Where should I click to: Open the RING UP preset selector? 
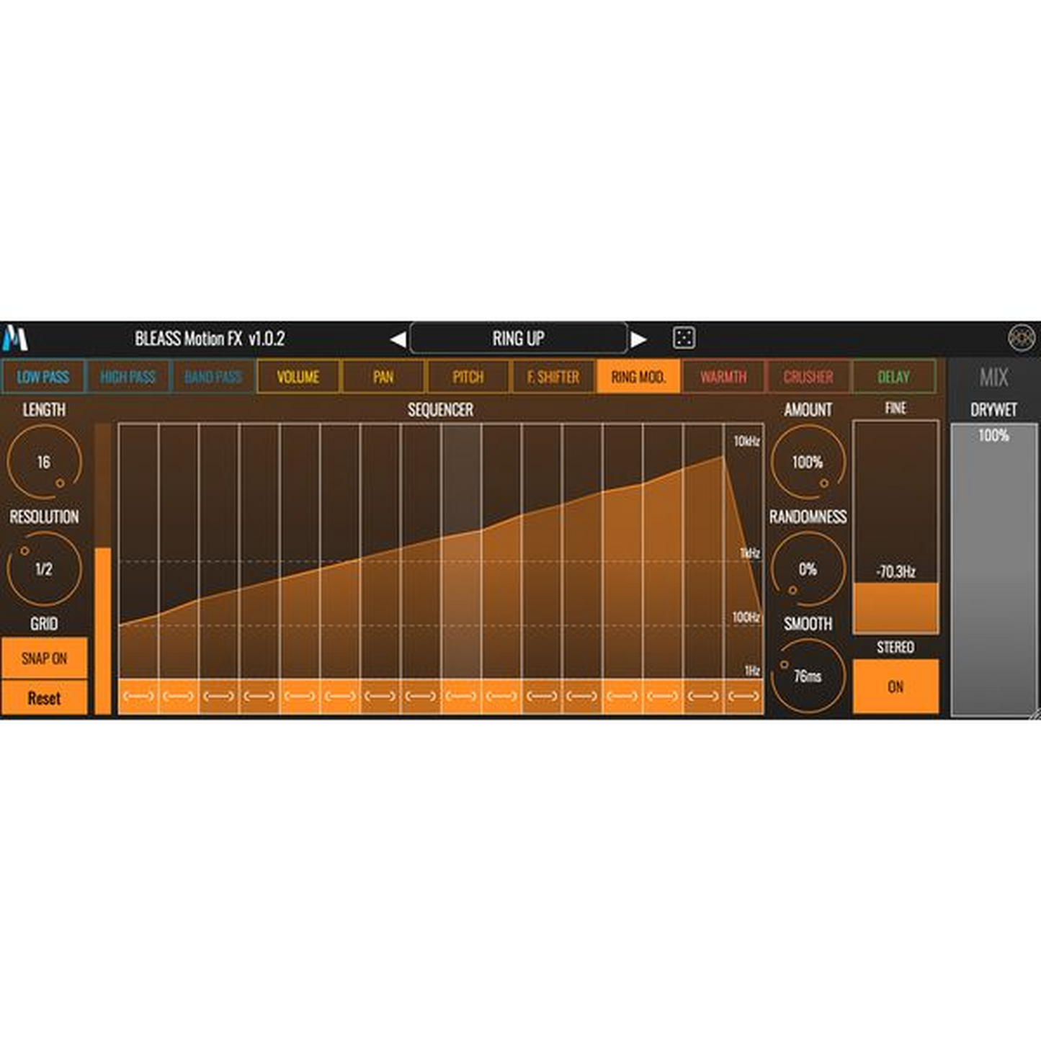coord(519,337)
